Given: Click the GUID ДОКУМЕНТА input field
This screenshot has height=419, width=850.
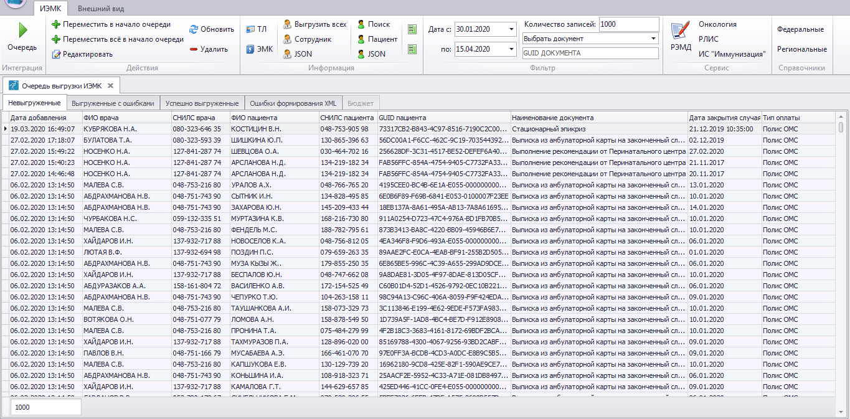Looking at the screenshot, I should [x=590, y=54].
